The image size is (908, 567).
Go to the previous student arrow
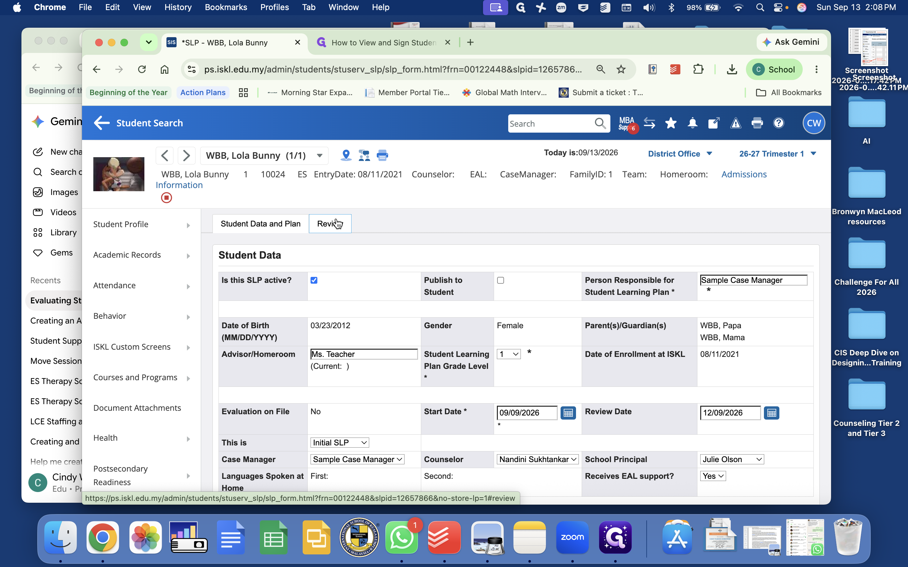(x=164, y=155)
